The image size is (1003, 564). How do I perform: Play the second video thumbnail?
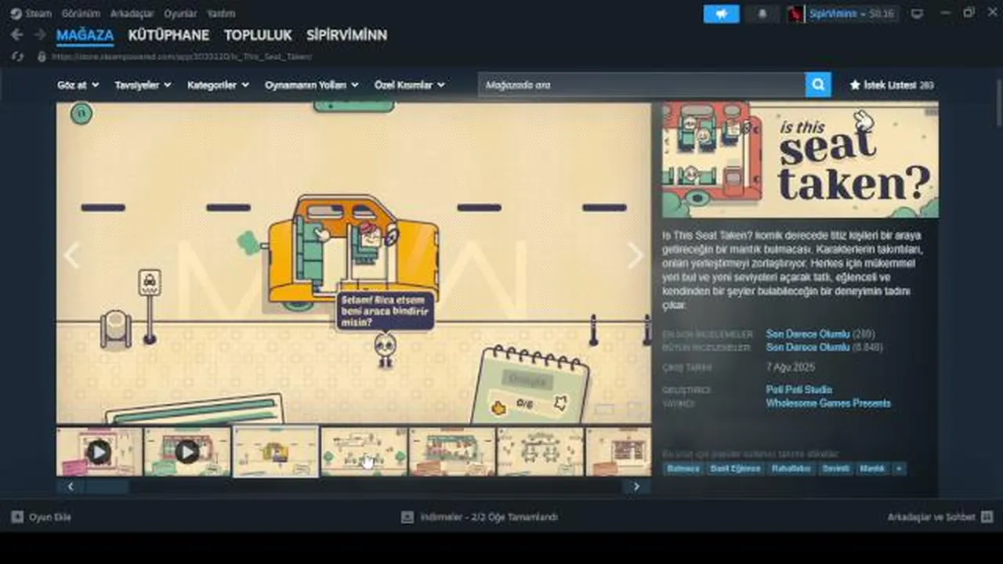(187, 451)
